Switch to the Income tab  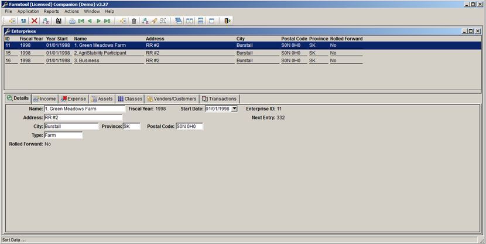pyautogui.click(x=45, y=99)
